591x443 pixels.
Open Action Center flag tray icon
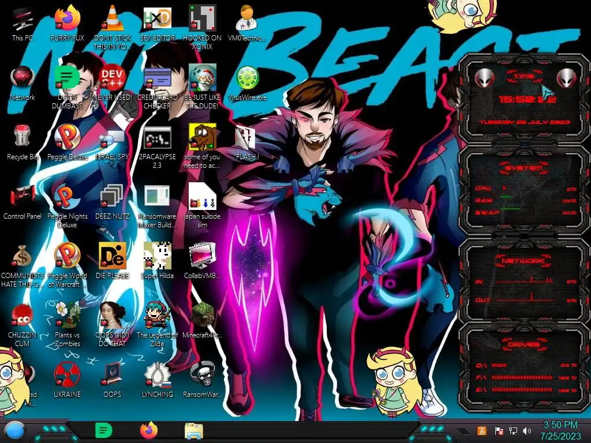click(x=499, y=430)
